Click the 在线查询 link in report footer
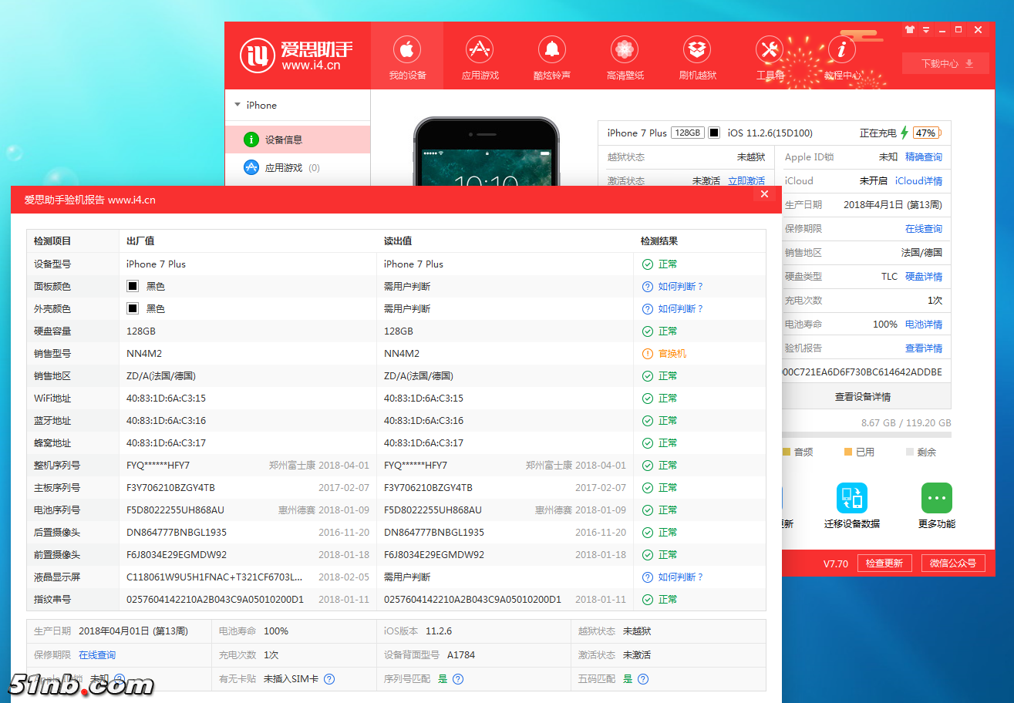This screenshot has width=1014, height=703. 97,655
